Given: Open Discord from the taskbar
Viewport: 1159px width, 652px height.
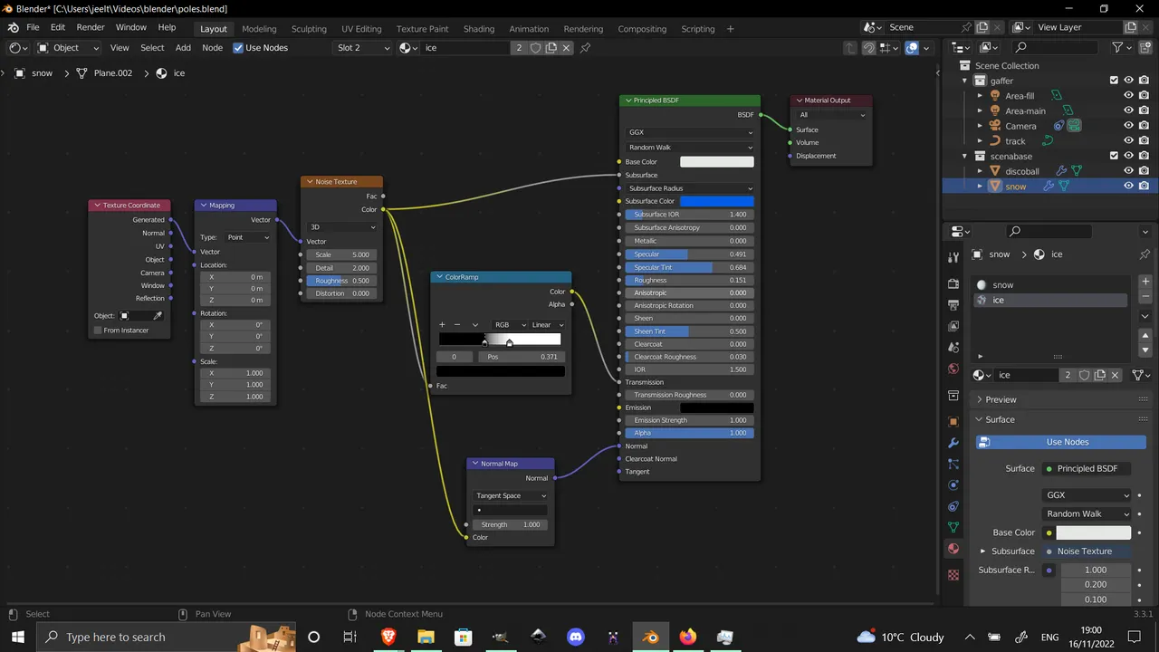Looking at the screenshot, I should coord(576,637).
